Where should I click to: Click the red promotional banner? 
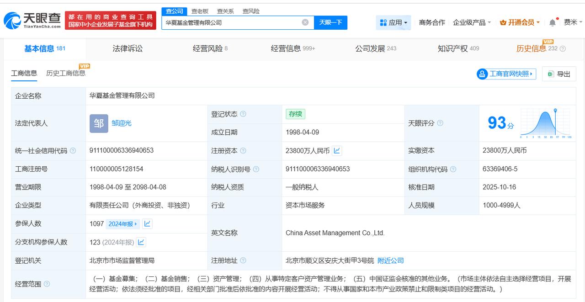tap(111, 21)
